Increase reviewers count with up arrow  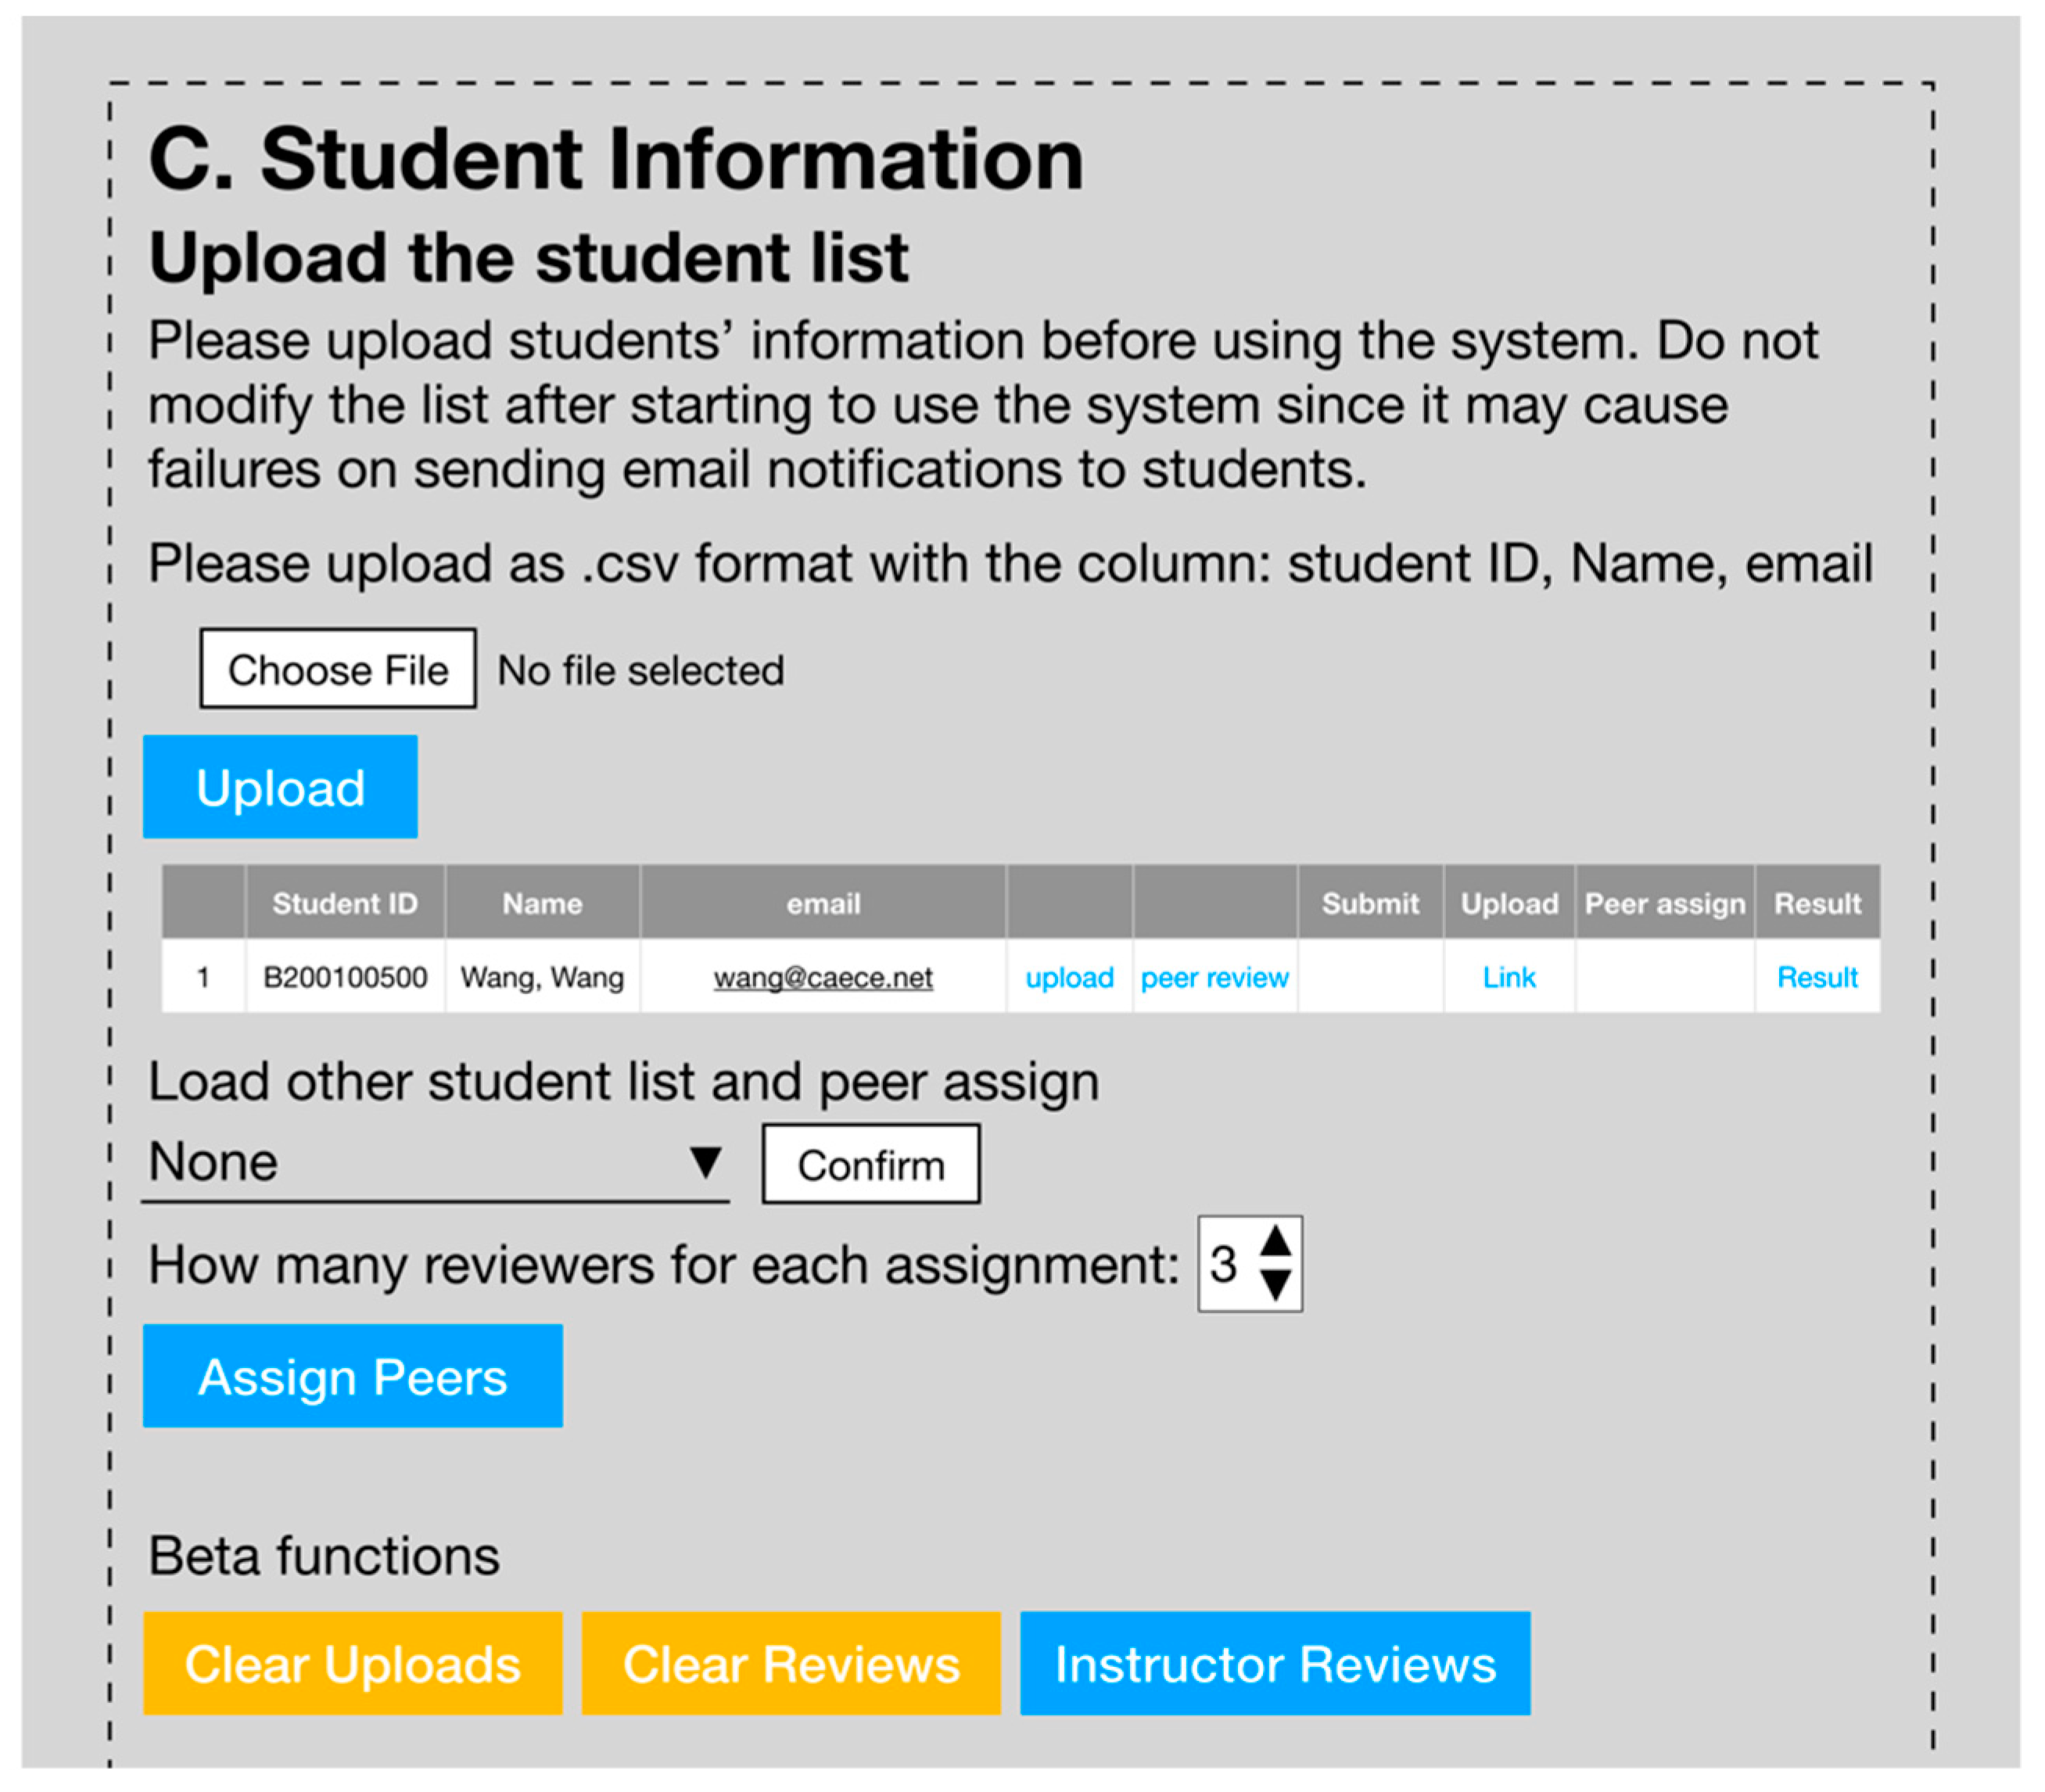(1275, 1242)
